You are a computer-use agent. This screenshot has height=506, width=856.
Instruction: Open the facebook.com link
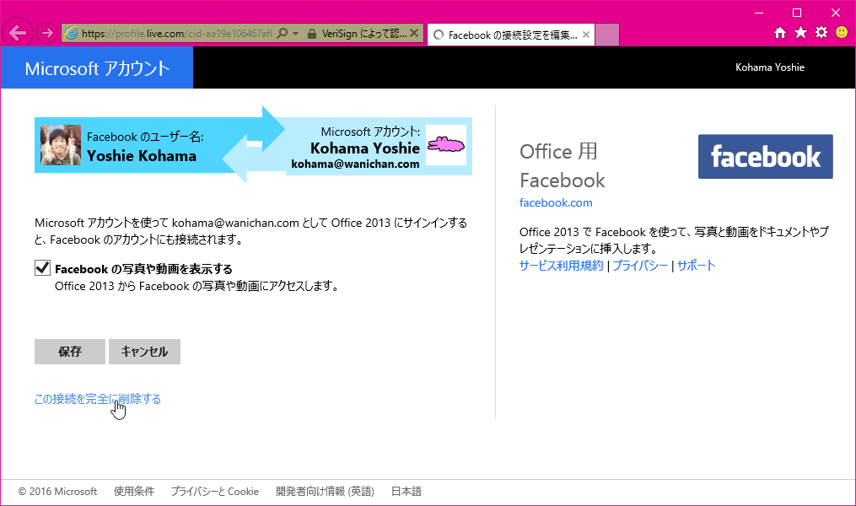click(556, 202)
